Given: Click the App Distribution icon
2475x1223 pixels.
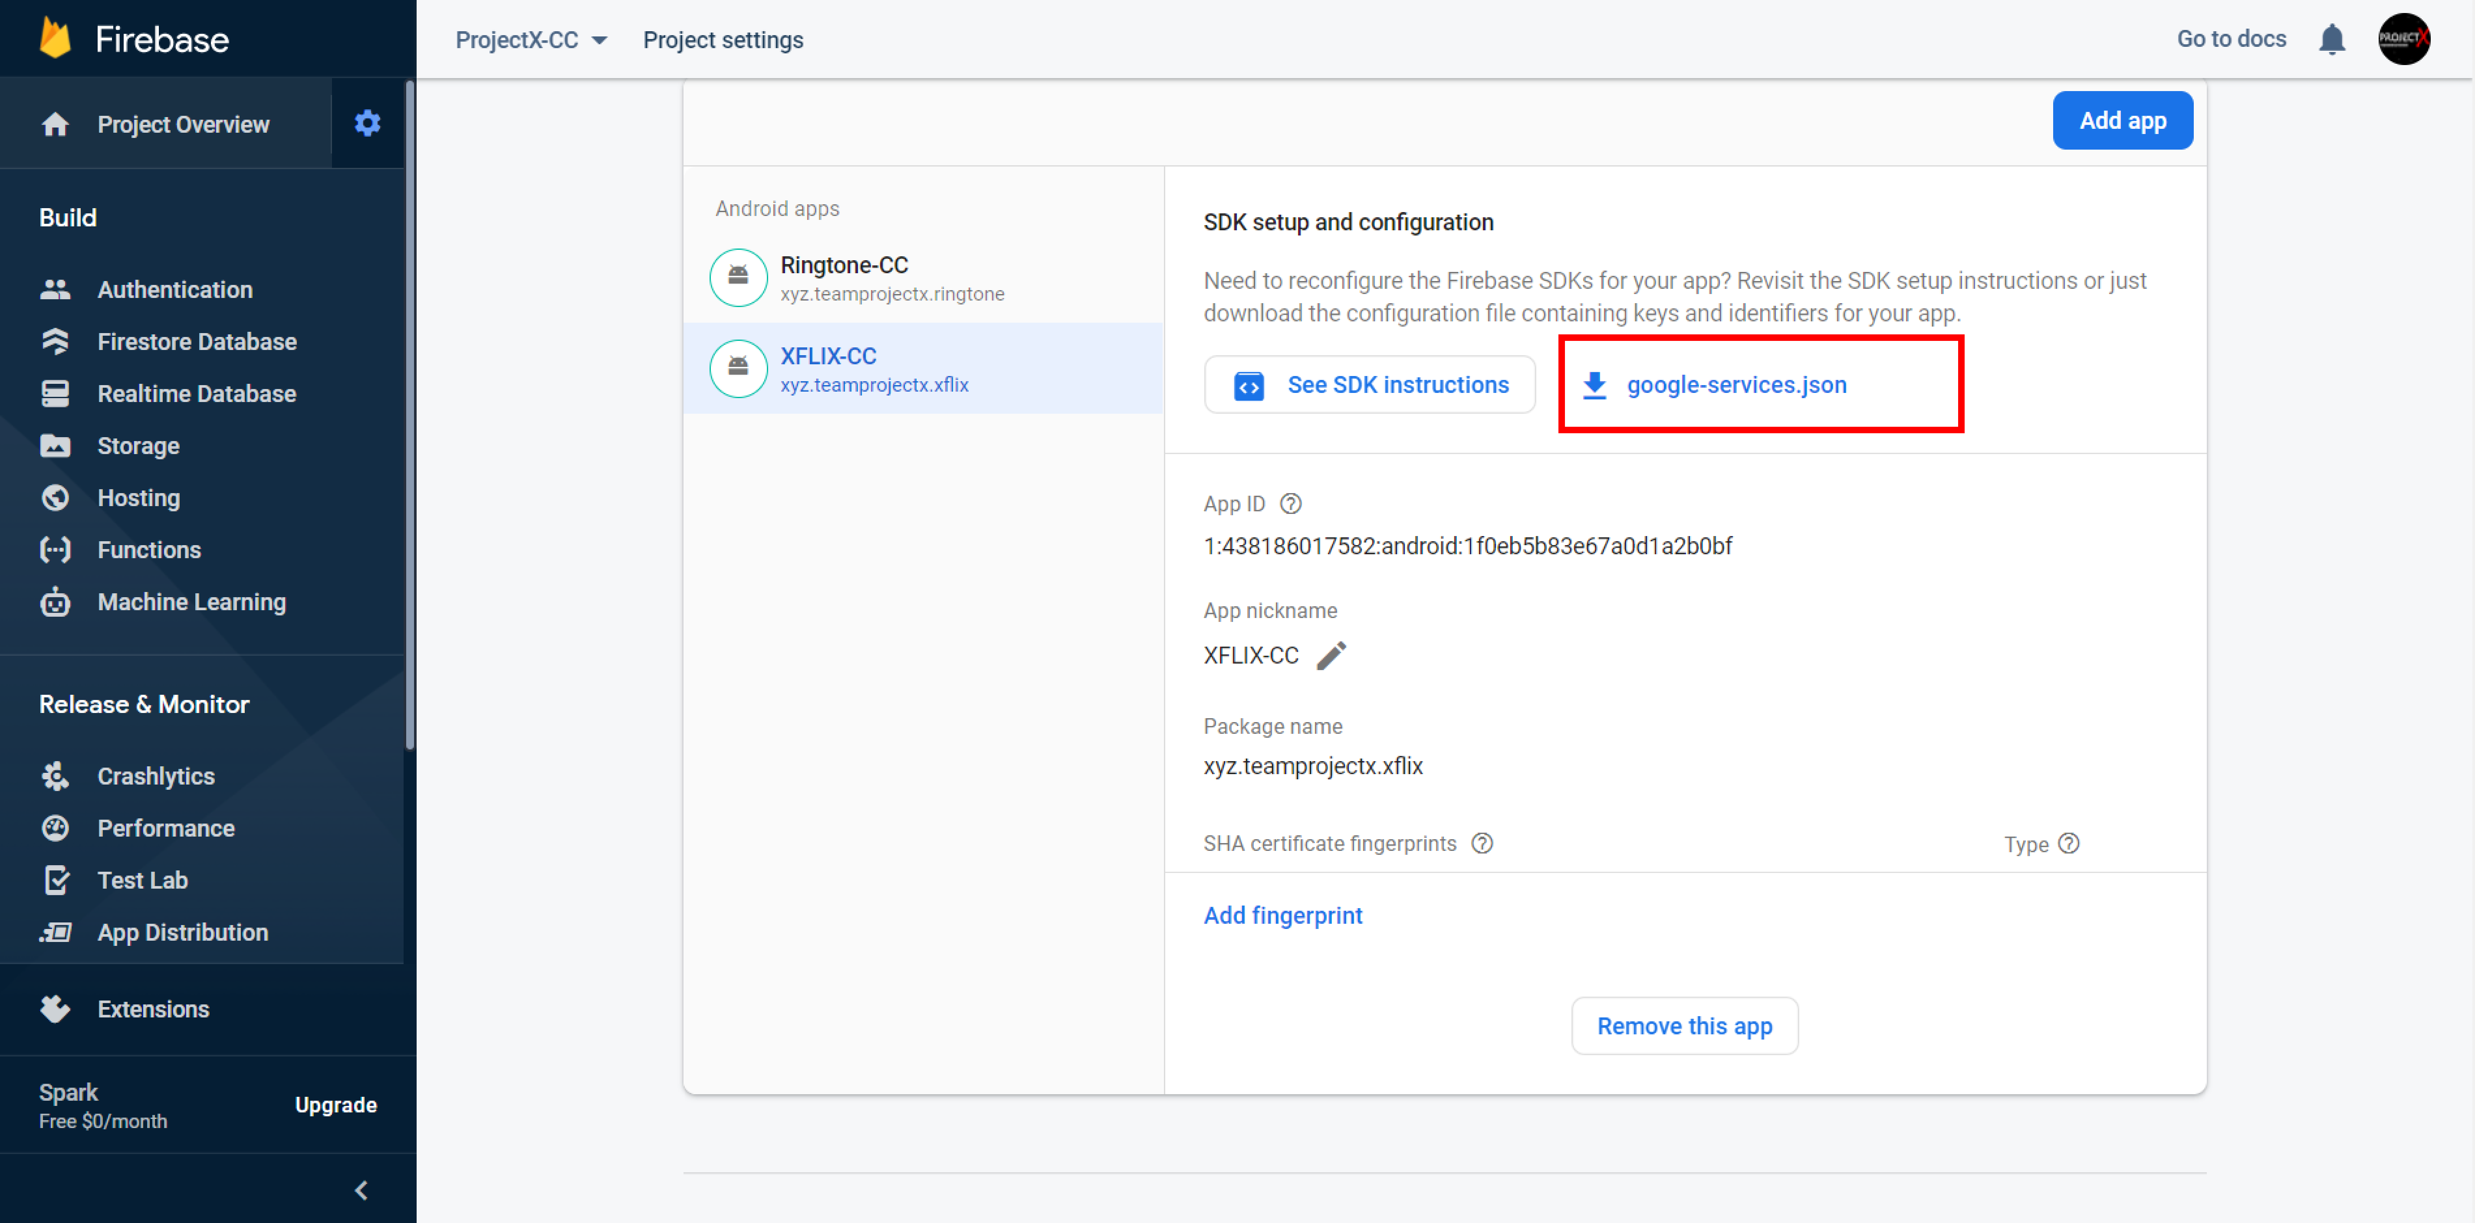Looking at the screenshot, I should click(55, 931).
